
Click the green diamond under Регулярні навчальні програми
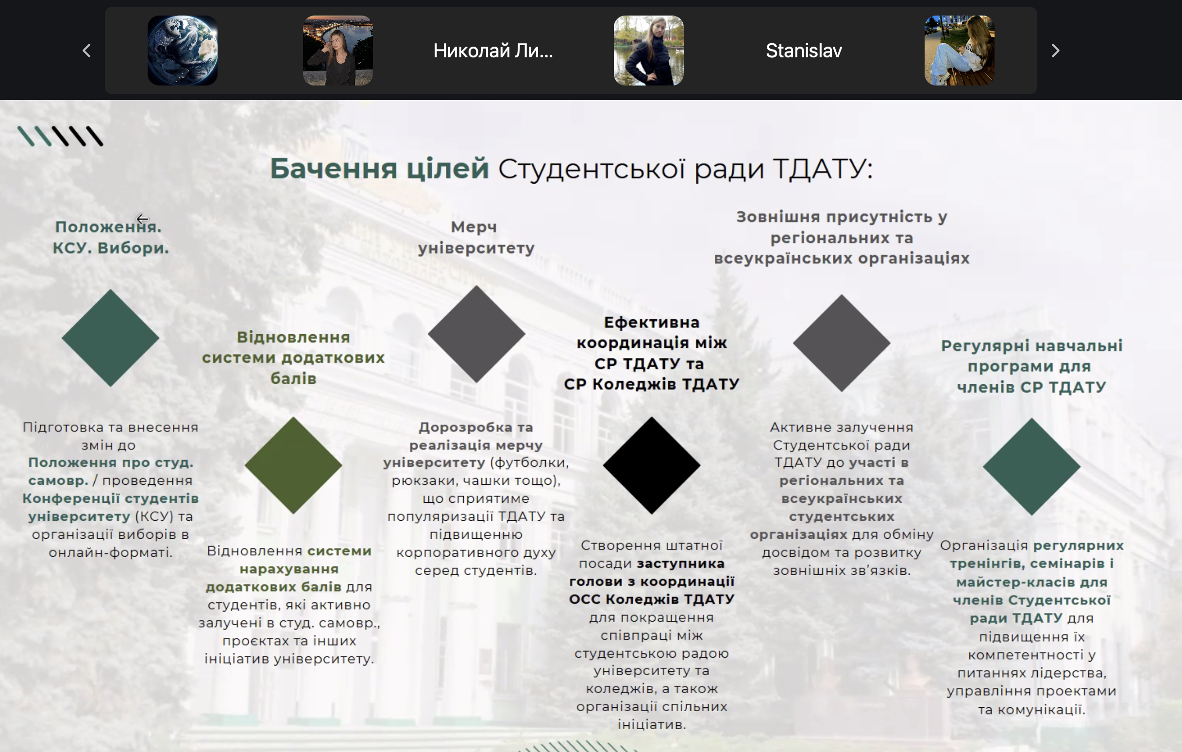coord(1031,467)
